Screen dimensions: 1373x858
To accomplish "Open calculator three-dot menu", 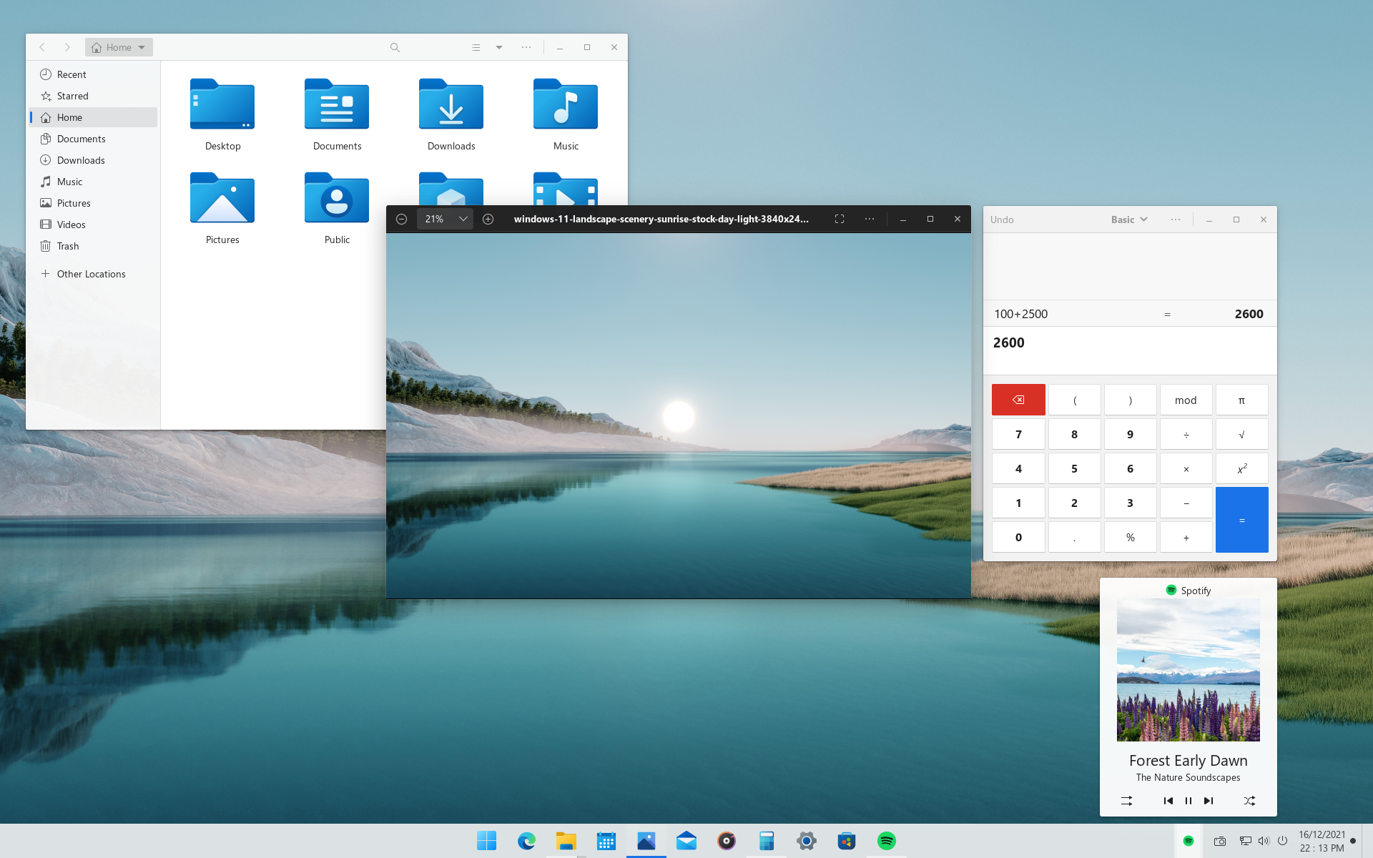I will point(1176,220).
